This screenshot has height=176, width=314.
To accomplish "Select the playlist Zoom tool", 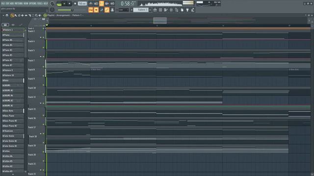I will coord(36,15).
